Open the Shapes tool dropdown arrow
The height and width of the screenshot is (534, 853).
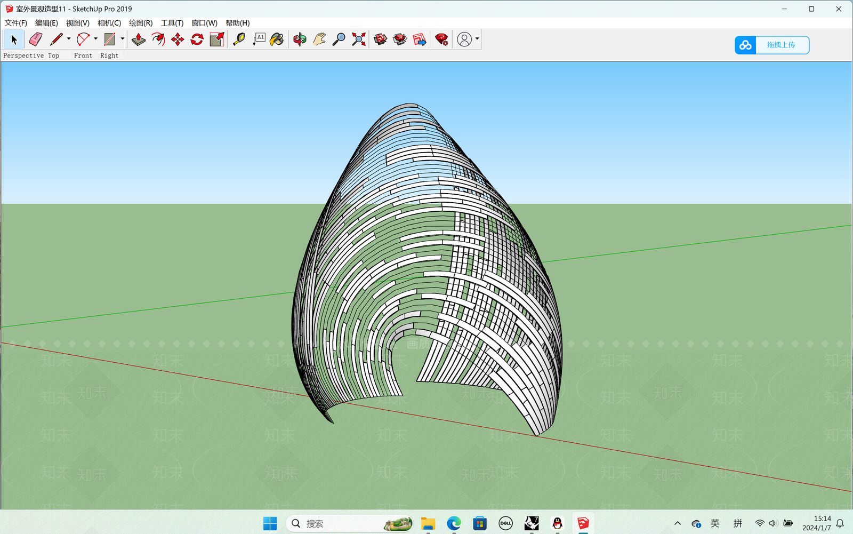point(123,39)
